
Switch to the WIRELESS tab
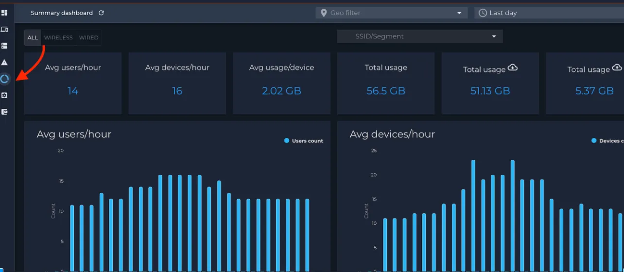point(58,38)
